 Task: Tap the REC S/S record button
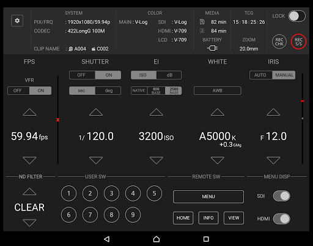click(298, 42)
